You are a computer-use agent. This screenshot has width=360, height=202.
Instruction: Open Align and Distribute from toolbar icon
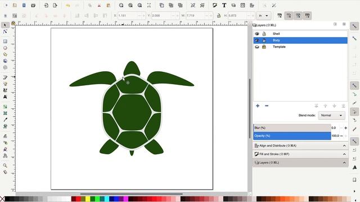pyautogui.click(x=252, y=5)
